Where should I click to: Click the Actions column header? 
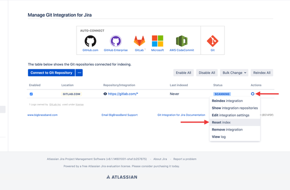click(x=256, y=85)
